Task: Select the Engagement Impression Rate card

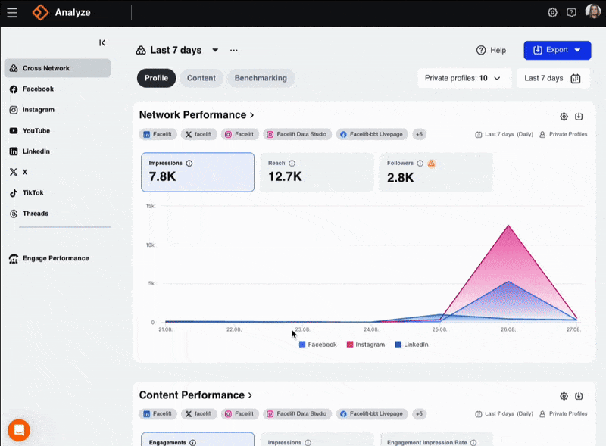Action: (x=436, y=439)
